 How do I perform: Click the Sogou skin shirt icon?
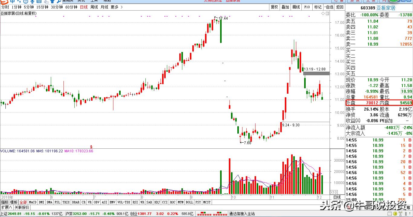point(52,1)
